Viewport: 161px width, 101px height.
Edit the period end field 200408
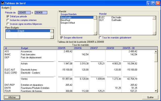click(41, 13)
